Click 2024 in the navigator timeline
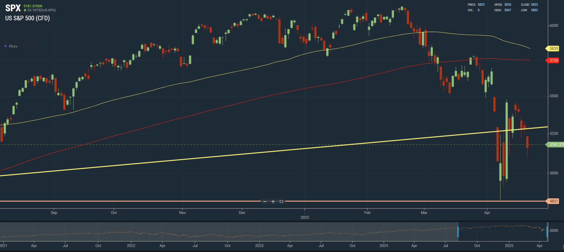The height and width of the screenshot is (252, 564). [x=384, y=246]
